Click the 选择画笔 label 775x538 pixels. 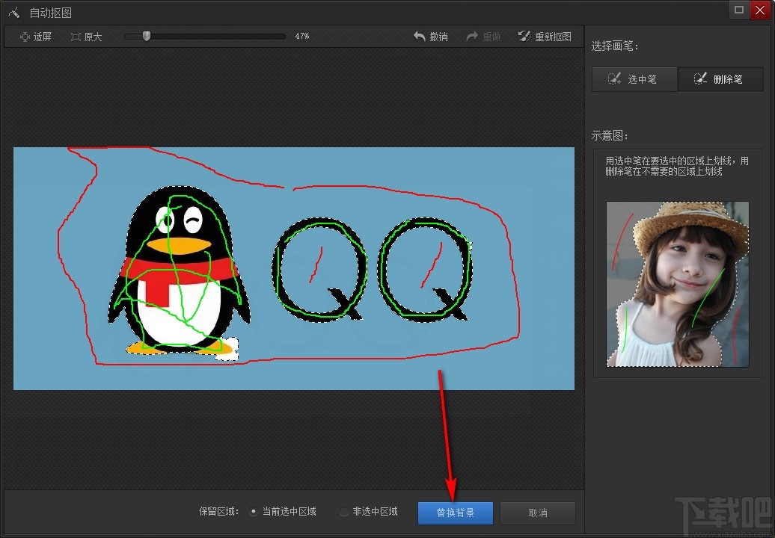click(x=615, y=46)
